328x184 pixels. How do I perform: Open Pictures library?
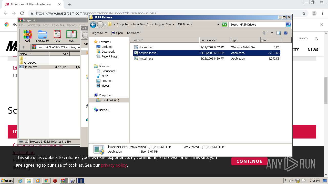pos(106,81)
